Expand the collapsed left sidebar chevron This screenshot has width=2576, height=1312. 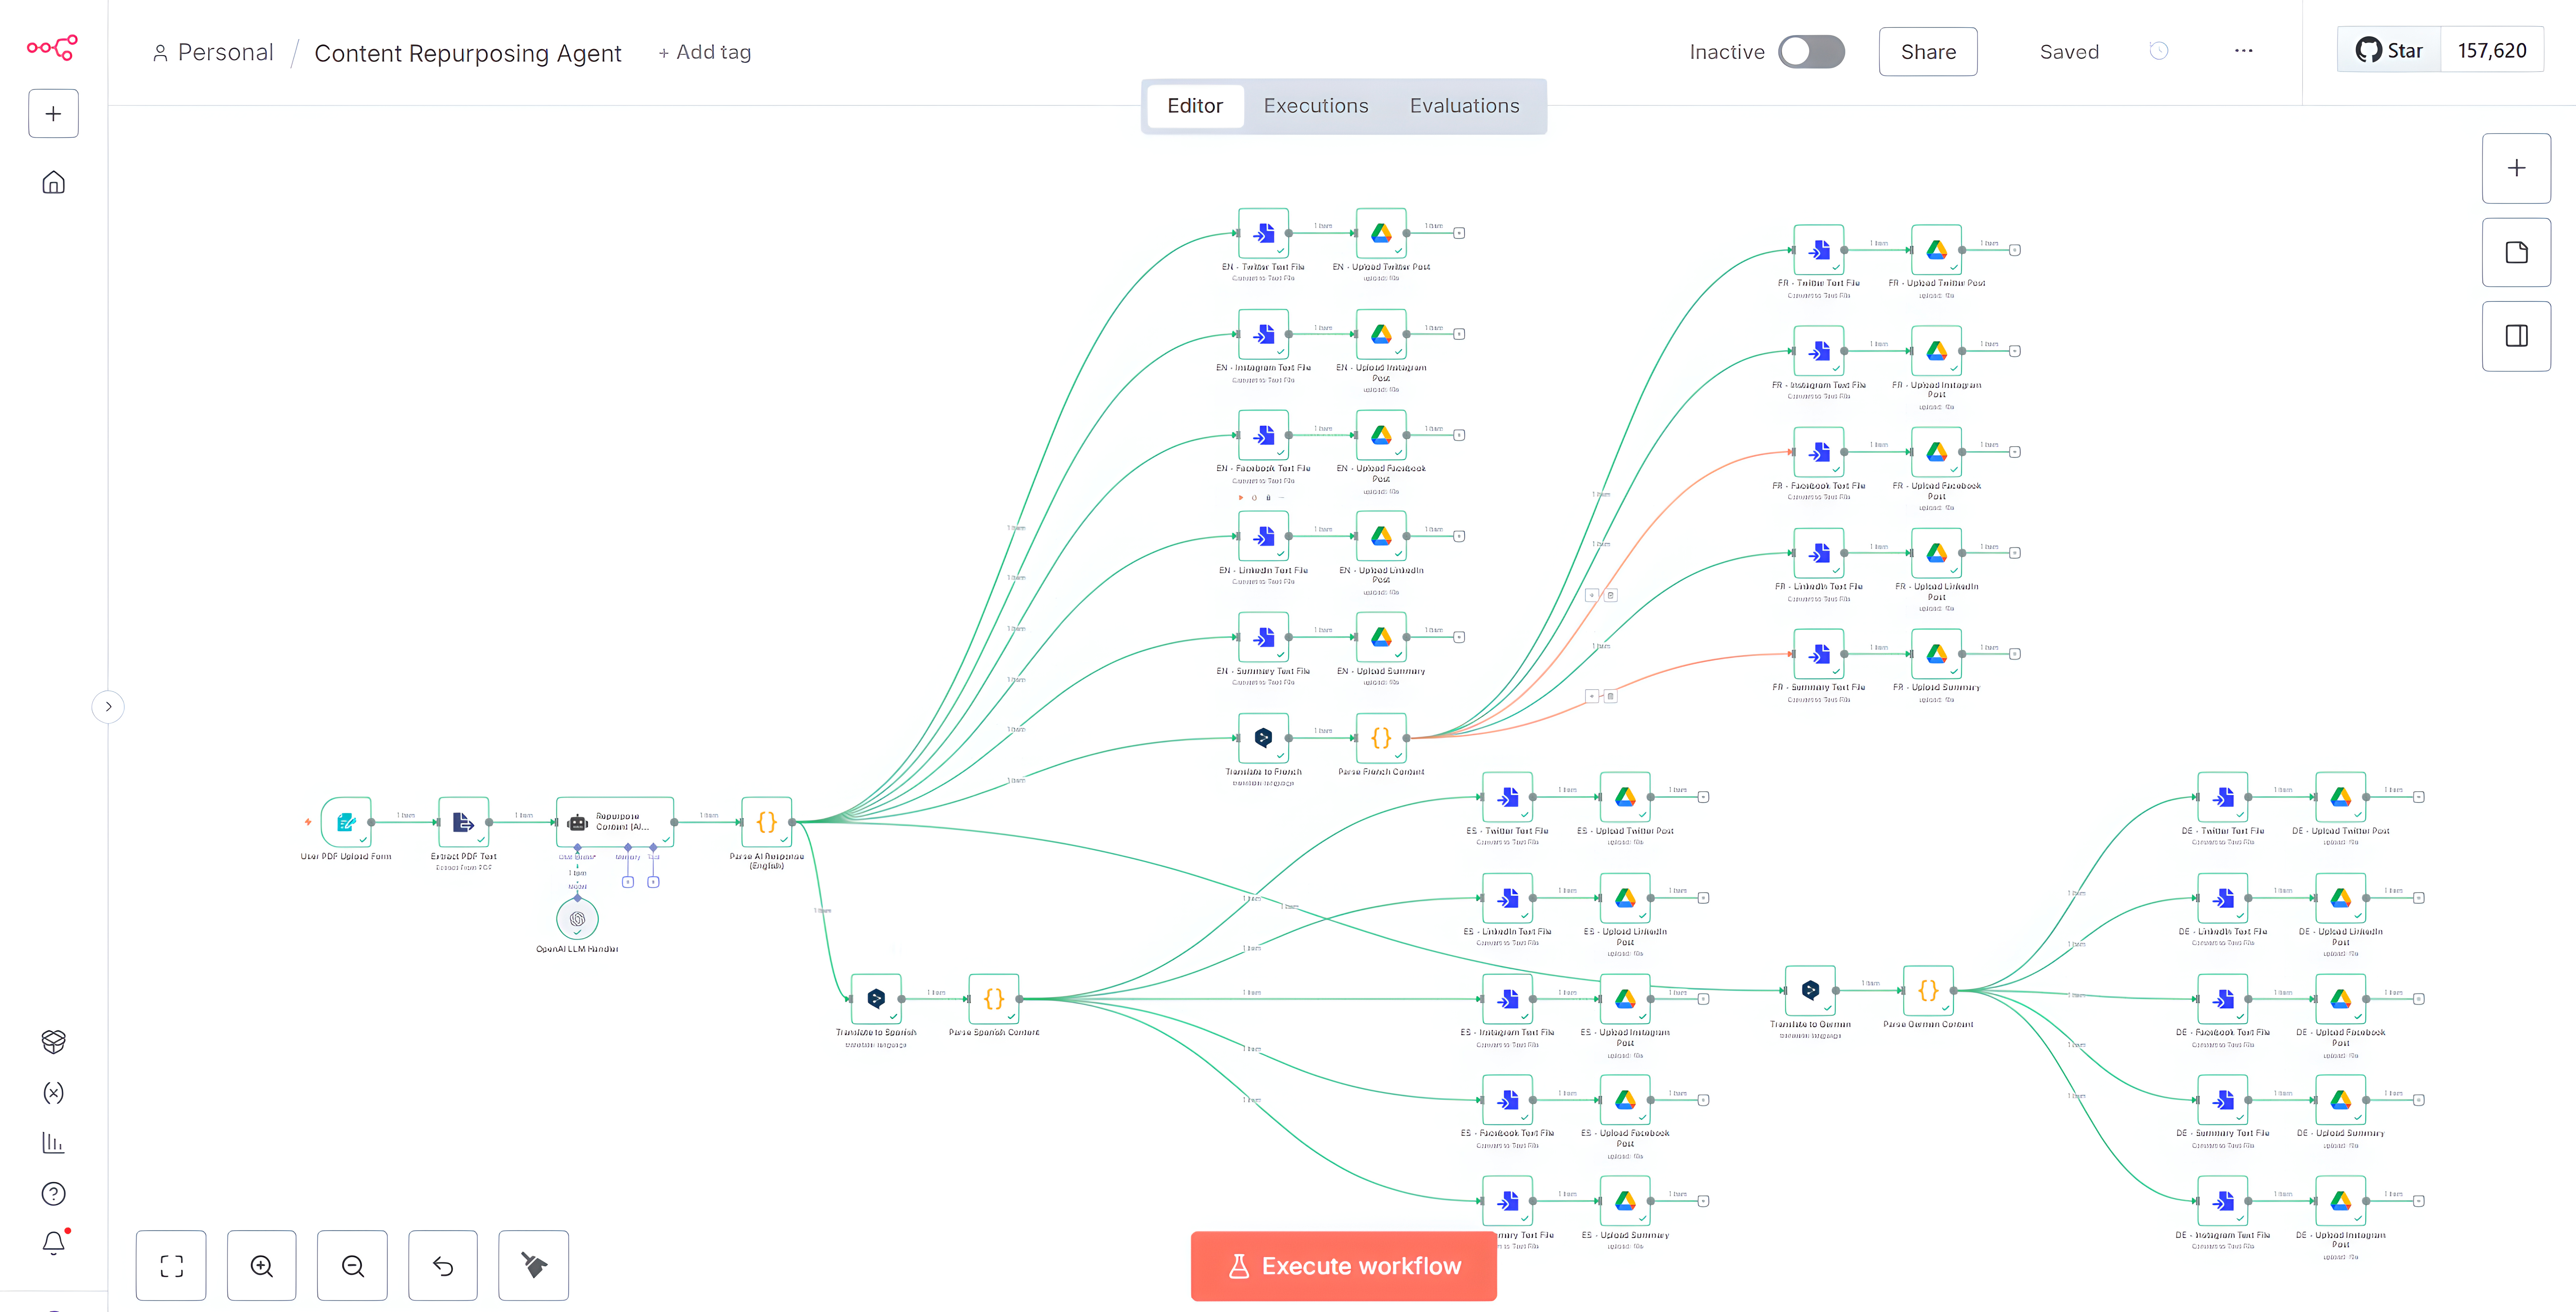[x=108, y=707]
